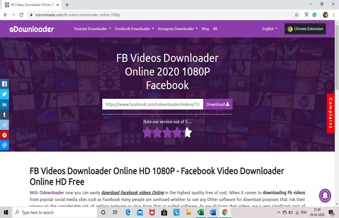This screenshot has width=339, height=218.
Task: Open the Windows action center icon
Action: [x=332, y=213]
